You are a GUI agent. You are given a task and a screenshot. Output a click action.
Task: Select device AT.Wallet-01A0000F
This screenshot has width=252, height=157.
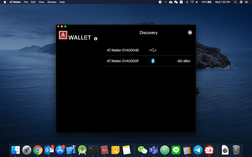click(x=123, y=61)
